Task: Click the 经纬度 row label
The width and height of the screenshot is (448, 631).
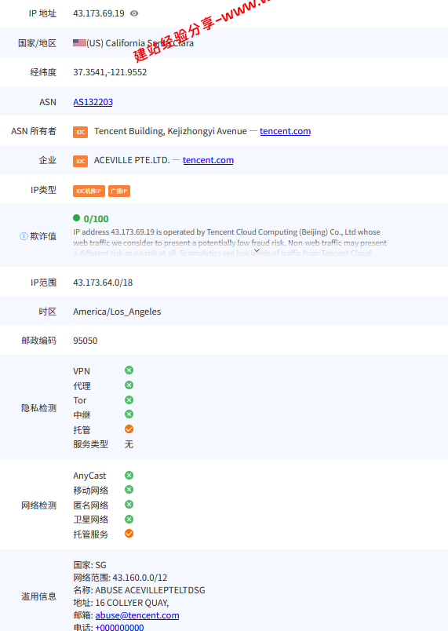Action: [x=43, y=72]
